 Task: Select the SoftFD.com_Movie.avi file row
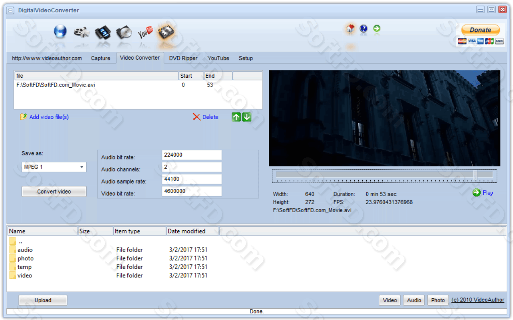pos(138,85)
